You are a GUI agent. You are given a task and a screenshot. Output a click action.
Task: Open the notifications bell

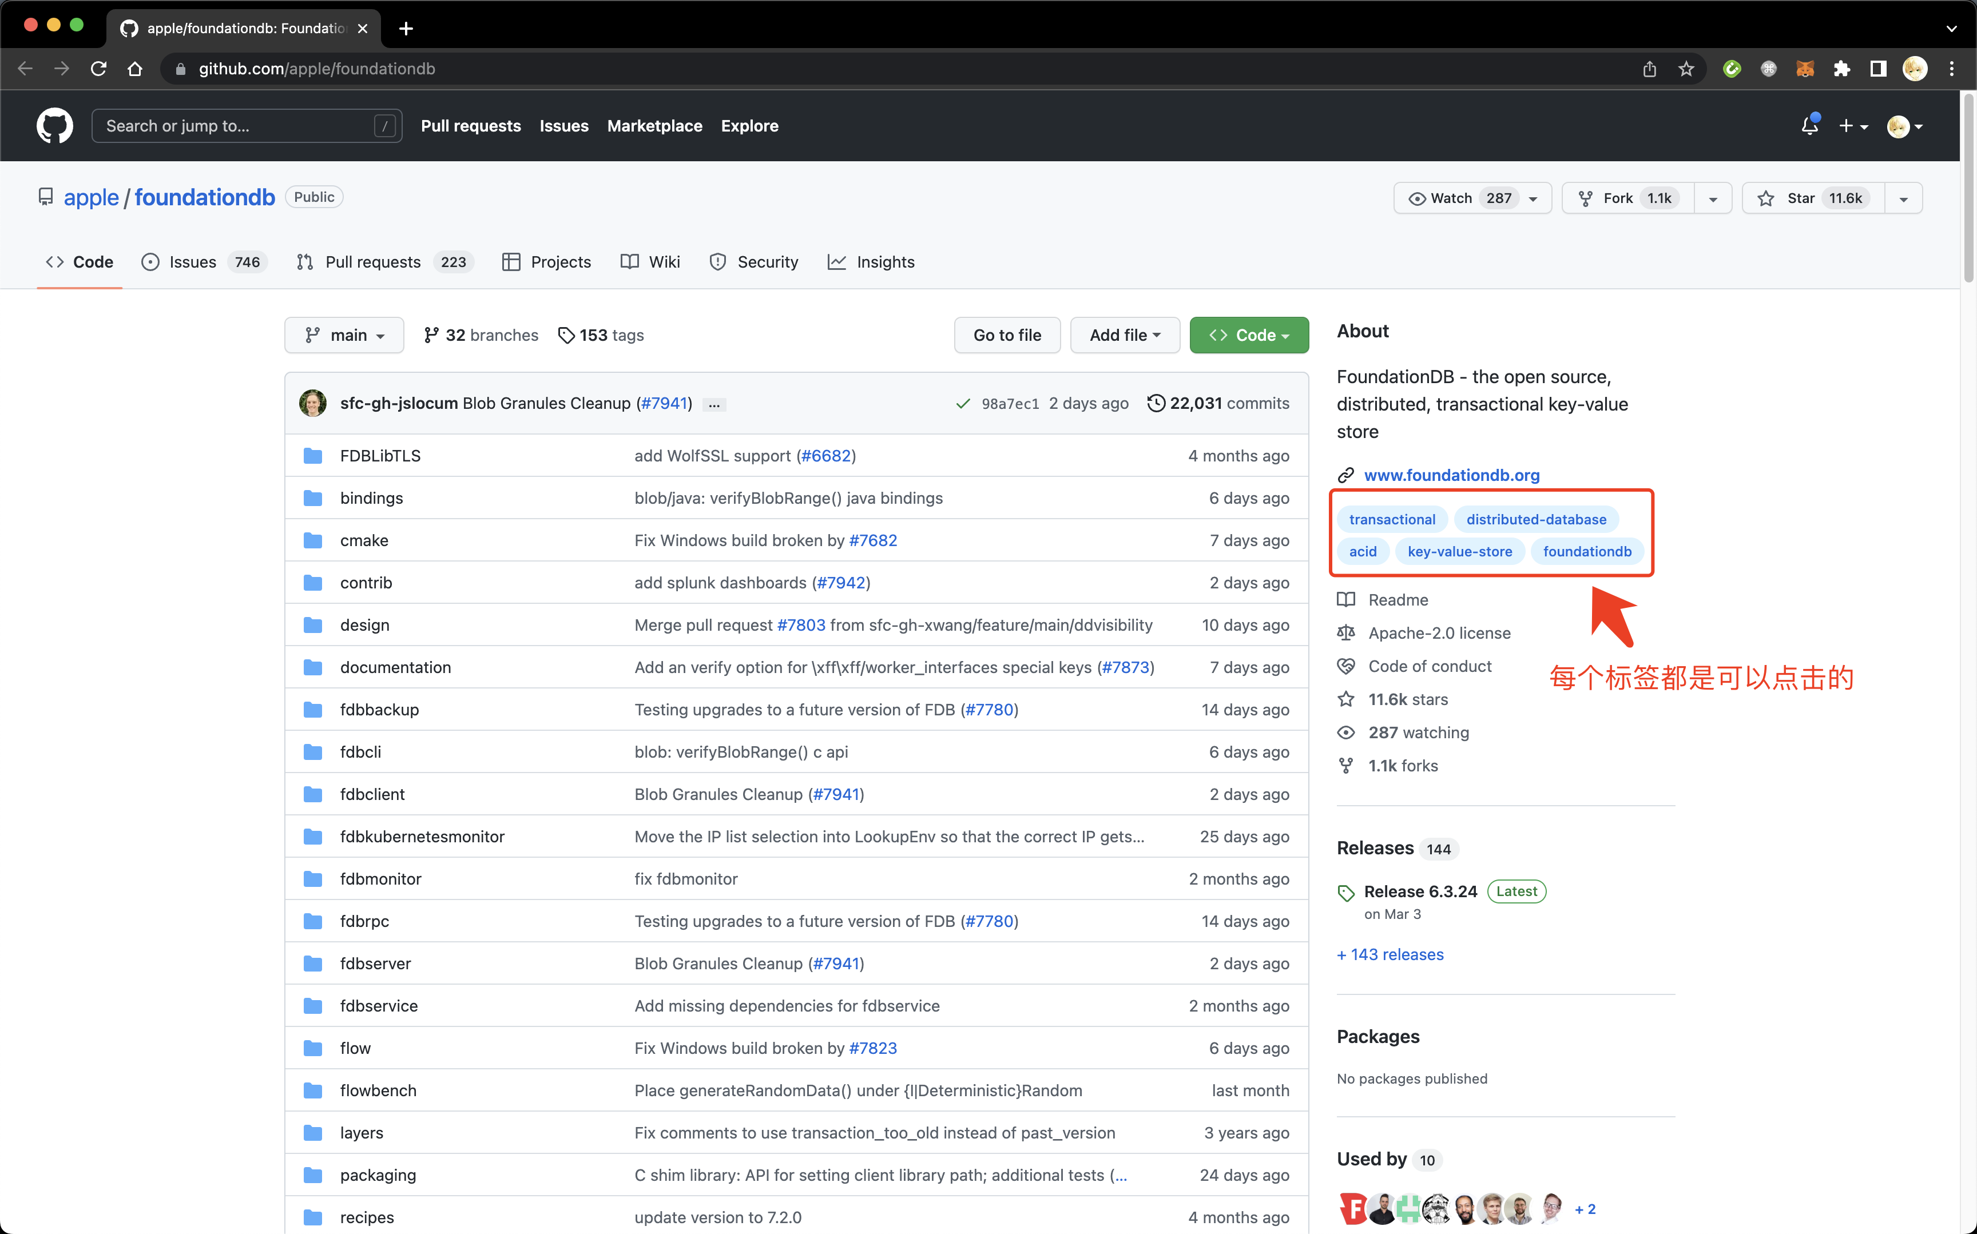click(1809, 126)
